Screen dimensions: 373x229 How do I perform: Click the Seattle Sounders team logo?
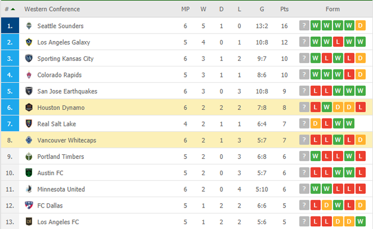click(x=29, y=26)
